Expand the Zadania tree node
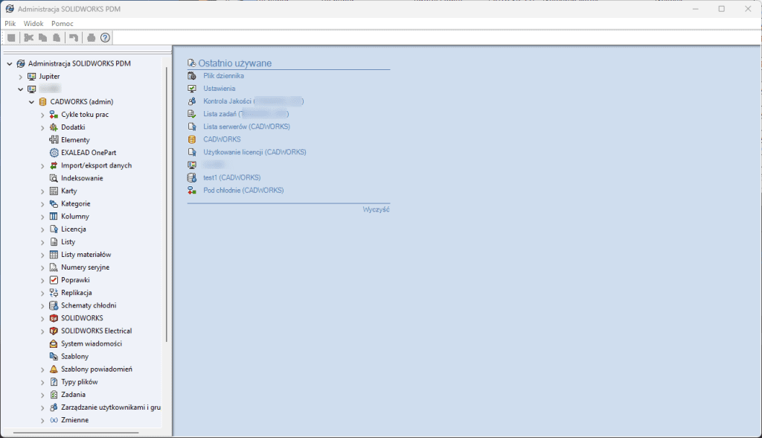This screenshot has height=438, width=762. point(42,395)
